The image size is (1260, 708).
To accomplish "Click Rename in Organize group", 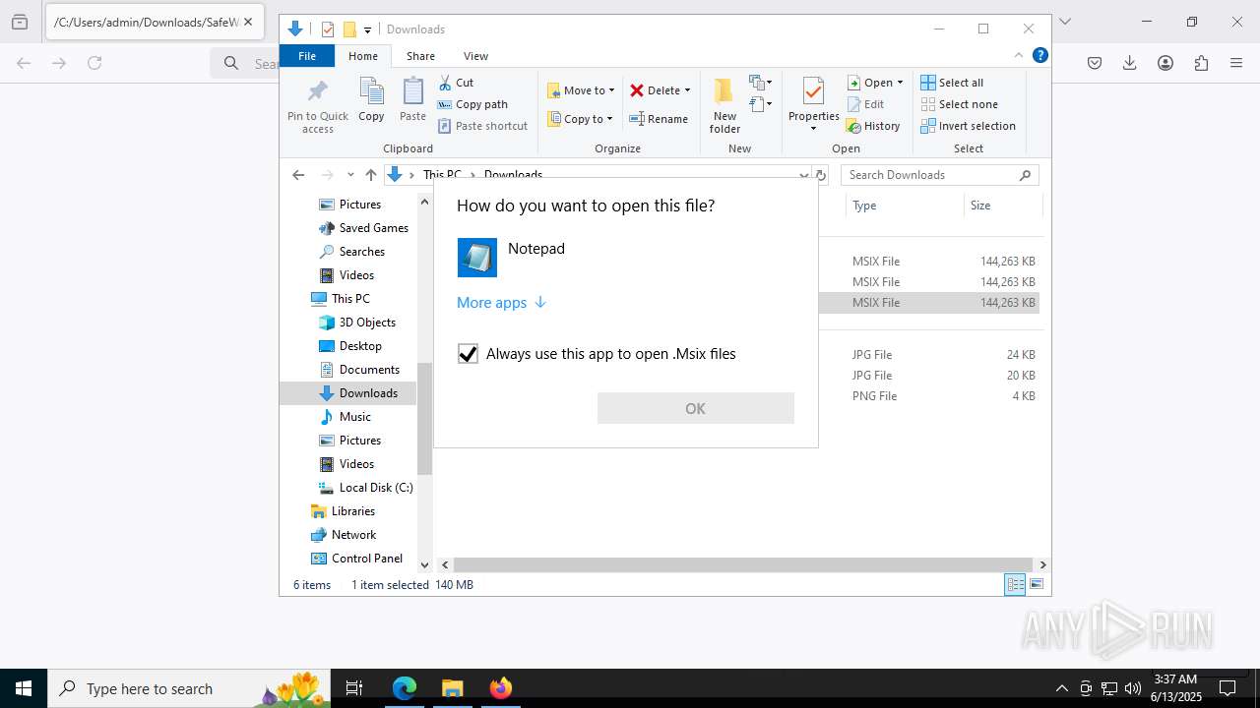I will [659, 119].
